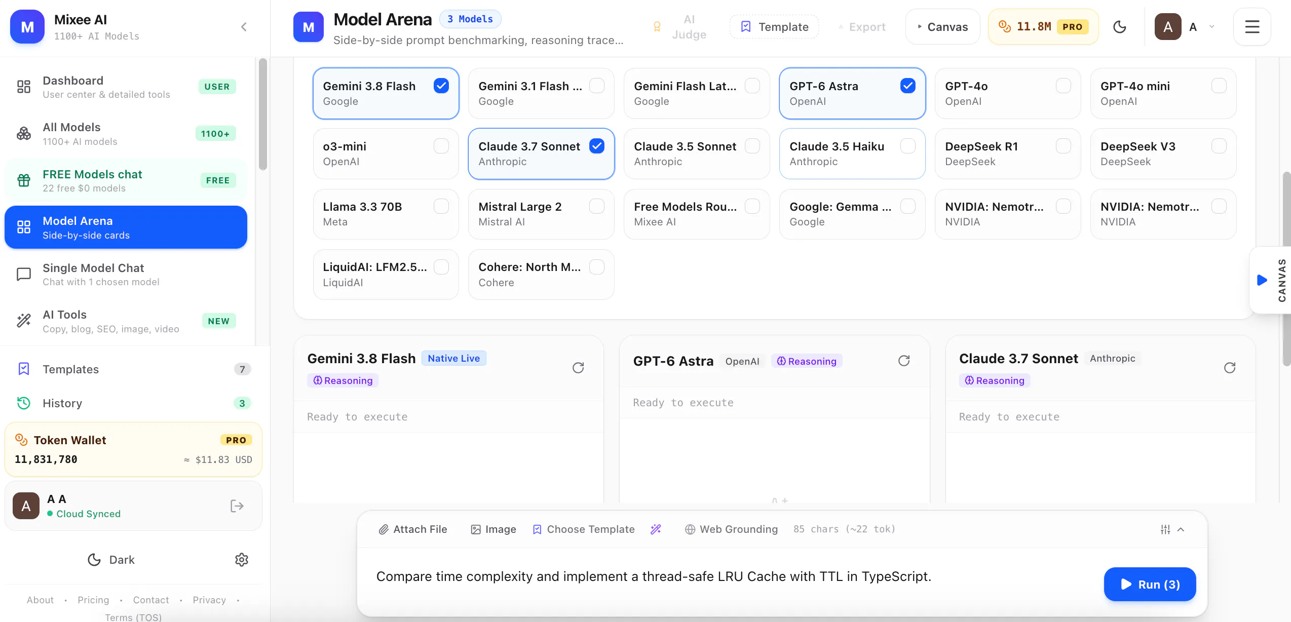1291x622 pixels.
Task: Click the Template button in the header
Action: click(774, 27)
